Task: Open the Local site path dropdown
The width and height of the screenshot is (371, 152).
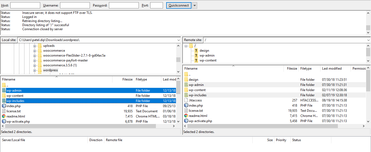Action: pyautogui.click(x=178, y=40)
